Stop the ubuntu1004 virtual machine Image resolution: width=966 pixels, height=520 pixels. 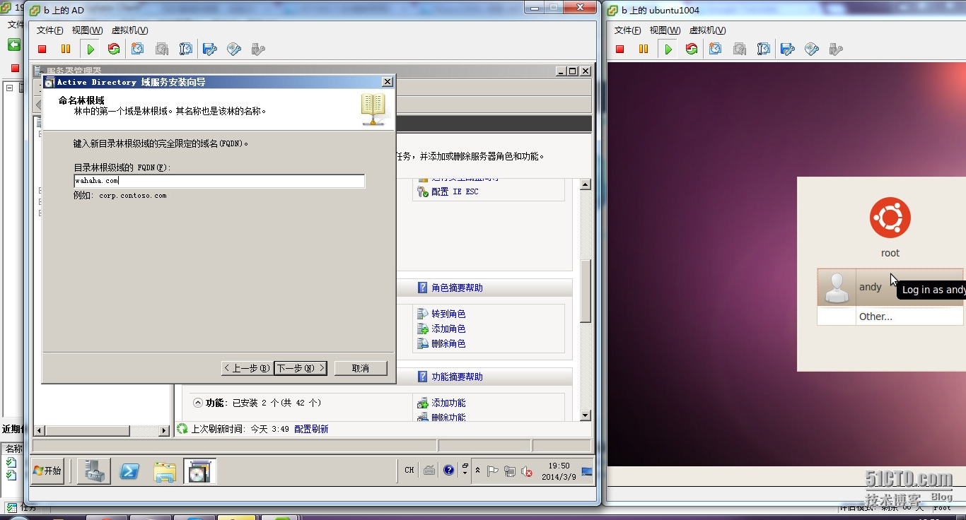pyautogui.click(x=620, y=49)
